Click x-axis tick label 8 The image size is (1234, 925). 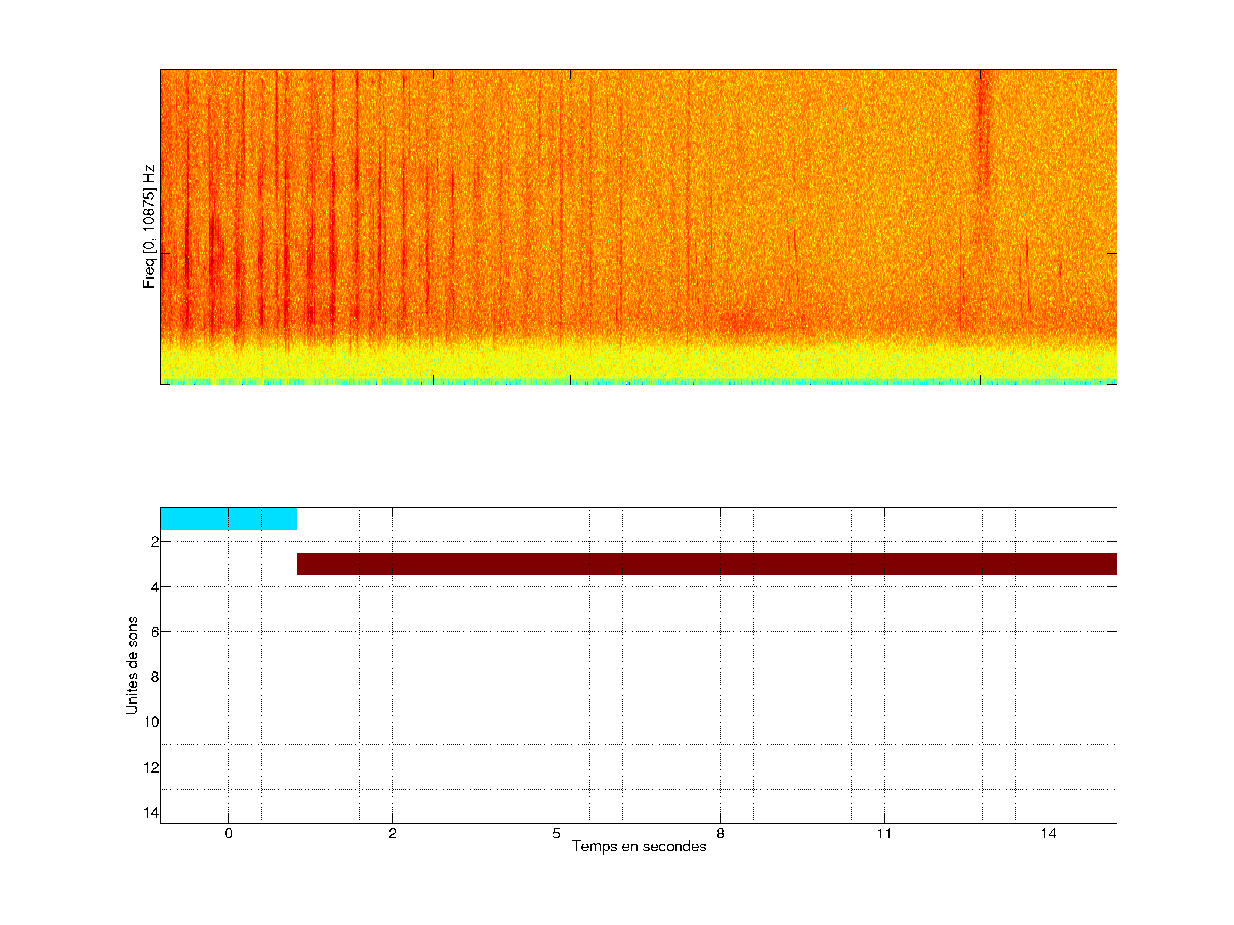[720, 833]
